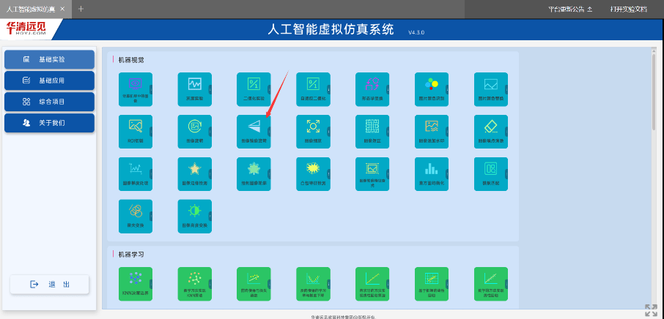
Task: Expand the side tab on 霍夫变换 tile
Action: click(x=151, y=217)
